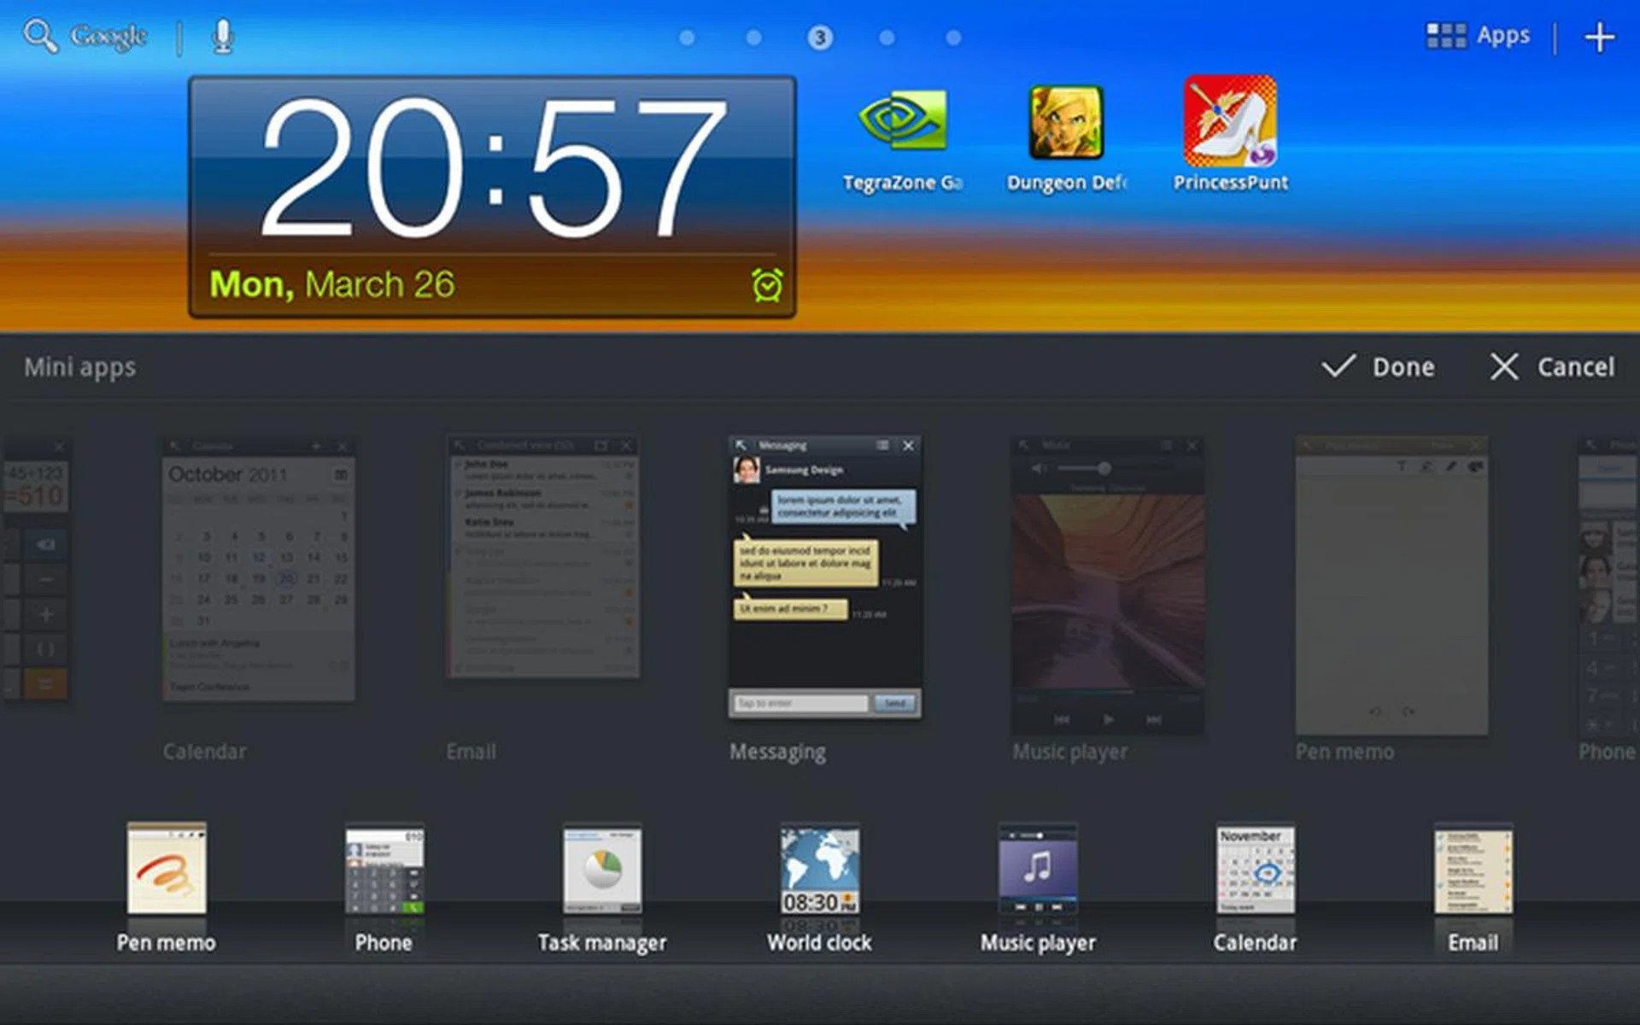Launch the Dungeon Defenders game icon
Image resolution: width=1640 pixels, height=1025 pixels.
[1066, 123]
